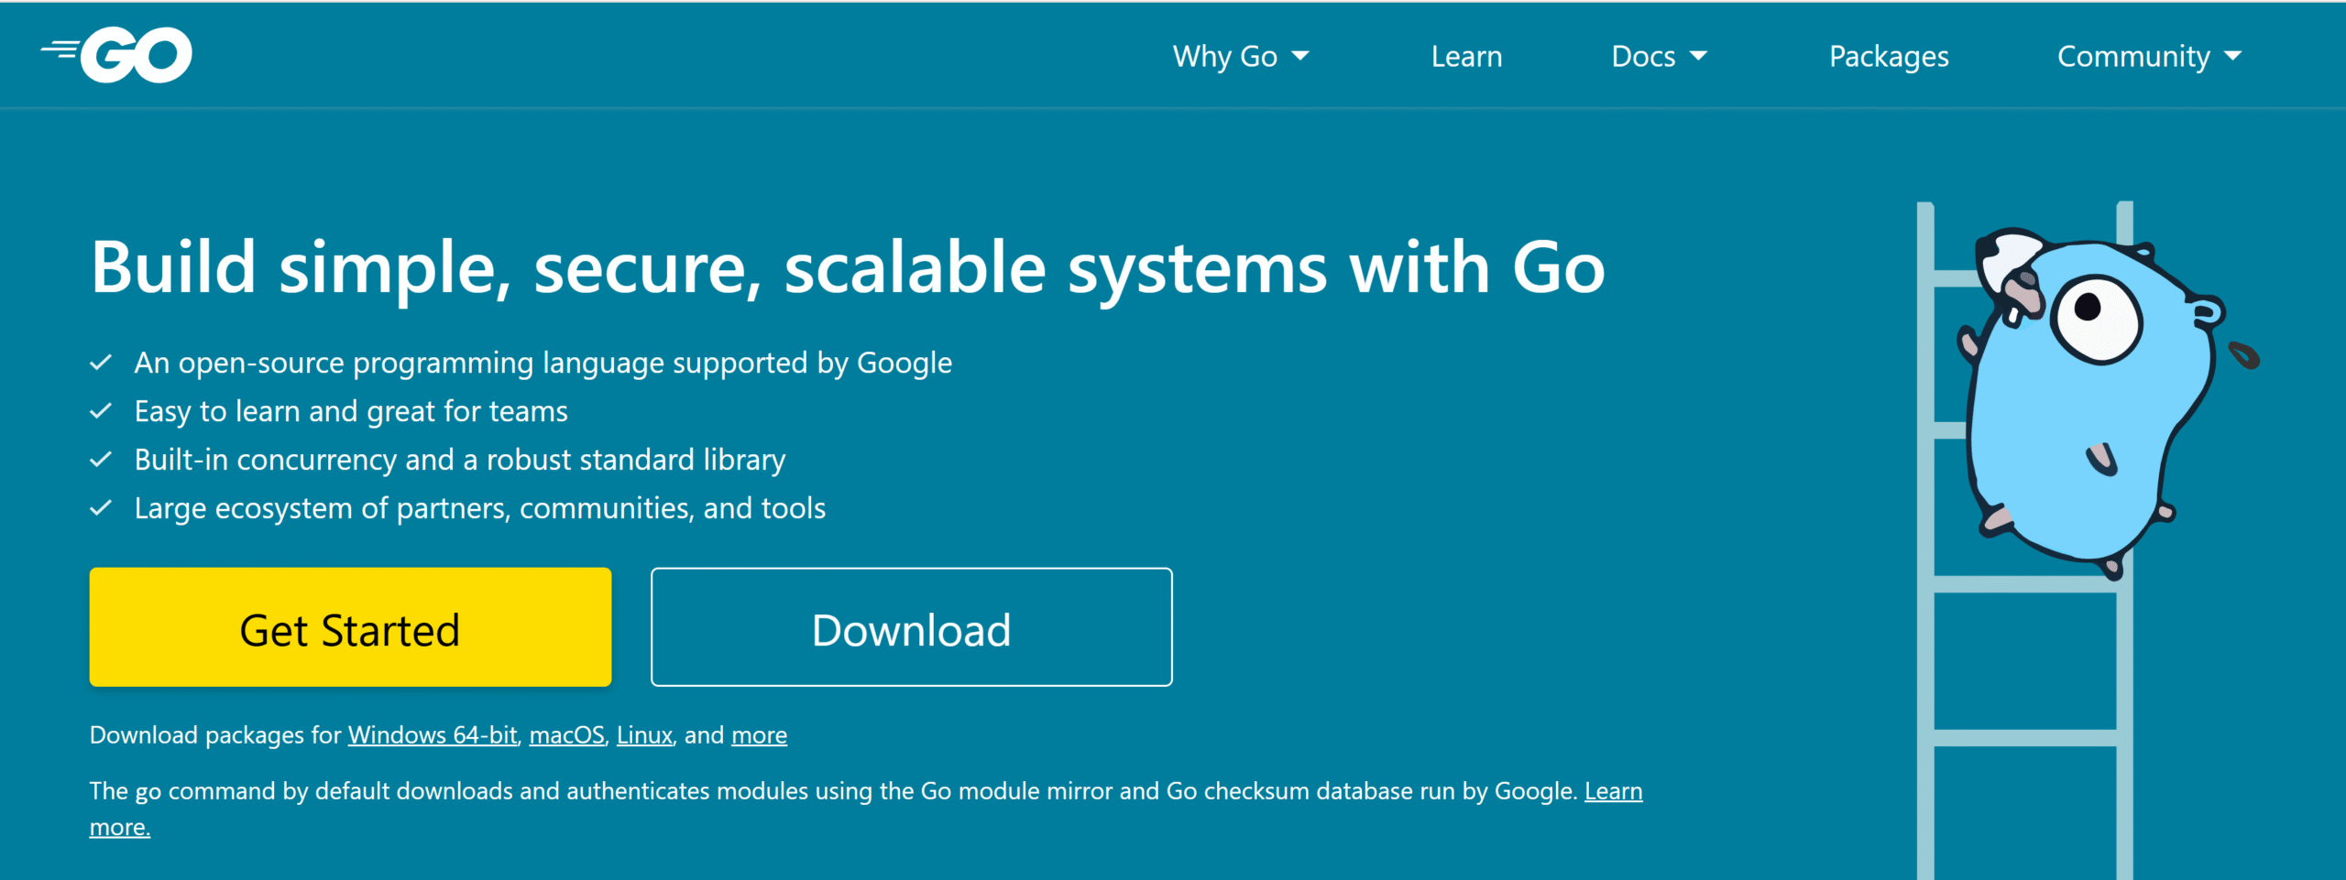
Task: Click the checkmark beside 'An open-source programming language'
Action: [101, 364]
